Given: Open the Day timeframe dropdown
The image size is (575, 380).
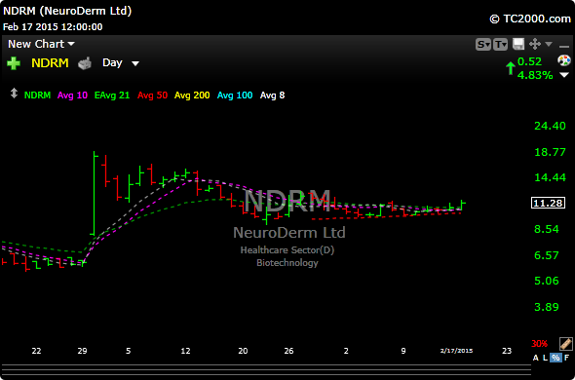Looking at the screenshot, I should click(121, 63).
